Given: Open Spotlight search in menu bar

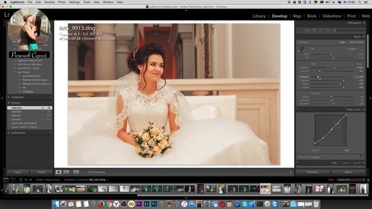Looking at the screenshot, I should tap(360, 2).
